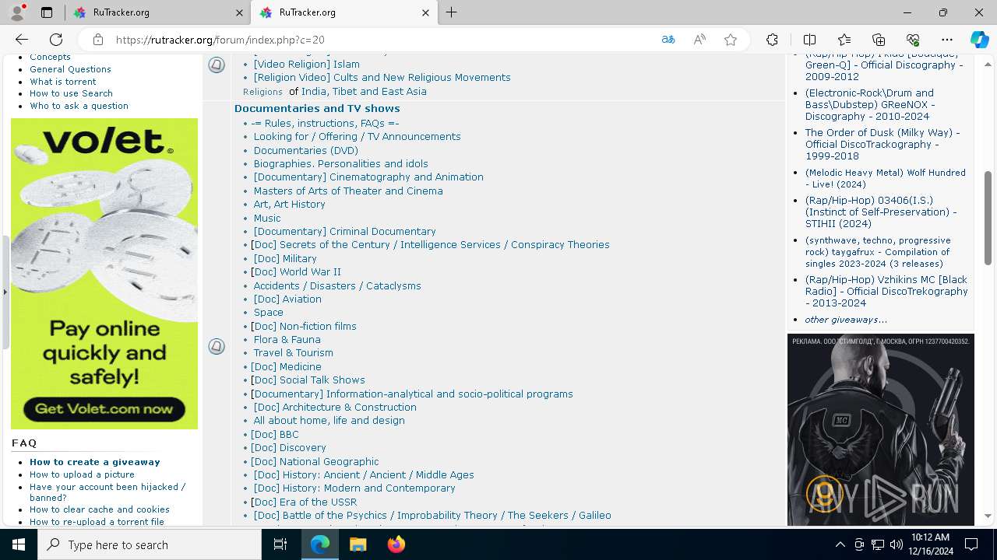Click the taskbar search box
This screenshot has width=997, height=560.
[x=150, y=544]
